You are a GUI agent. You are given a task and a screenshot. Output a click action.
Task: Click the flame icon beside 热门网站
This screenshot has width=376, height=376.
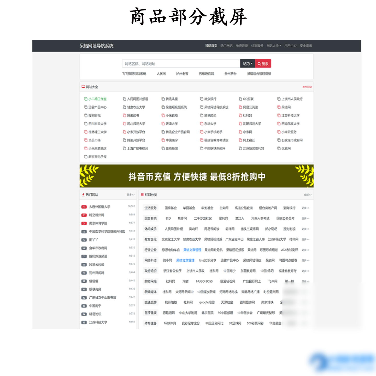pos(83,195)
